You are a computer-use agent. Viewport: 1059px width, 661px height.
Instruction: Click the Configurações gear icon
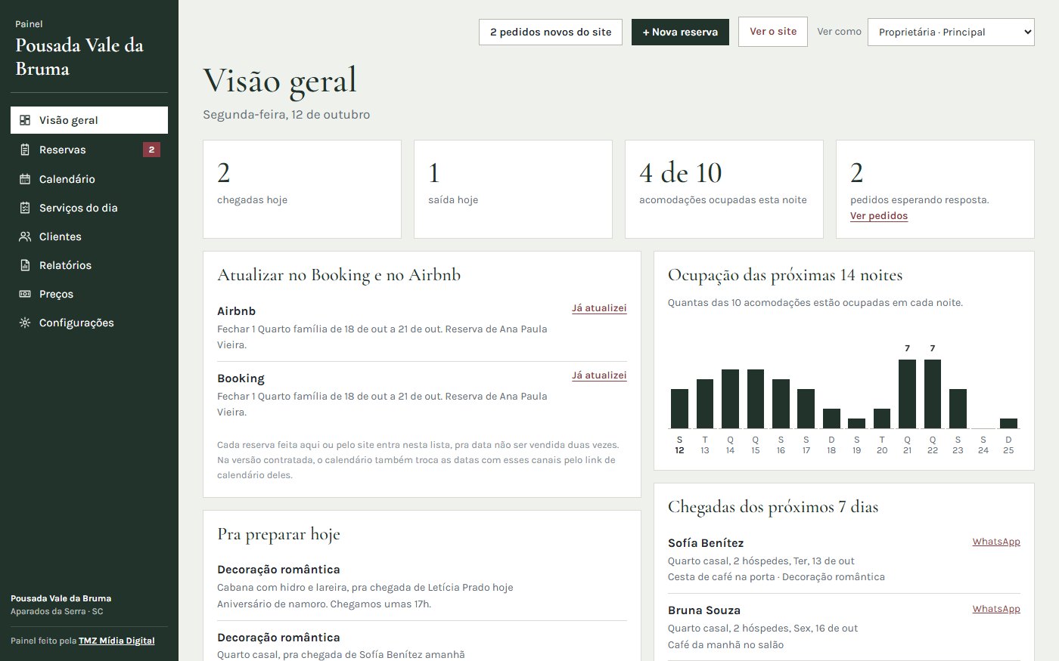(25, 323)
